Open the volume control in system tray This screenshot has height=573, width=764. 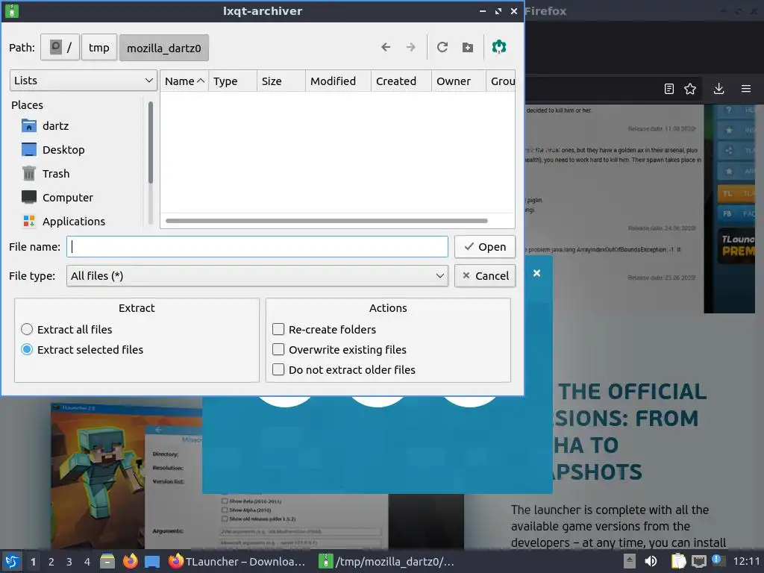[651, 561]
